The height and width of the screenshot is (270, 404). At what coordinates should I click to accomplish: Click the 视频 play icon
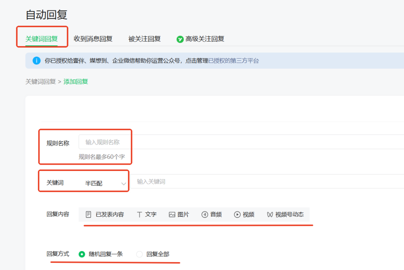point(237,215)
